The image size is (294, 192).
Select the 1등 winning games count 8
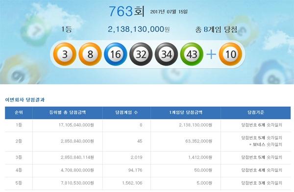pyautogui.click(x=141, y=125)
